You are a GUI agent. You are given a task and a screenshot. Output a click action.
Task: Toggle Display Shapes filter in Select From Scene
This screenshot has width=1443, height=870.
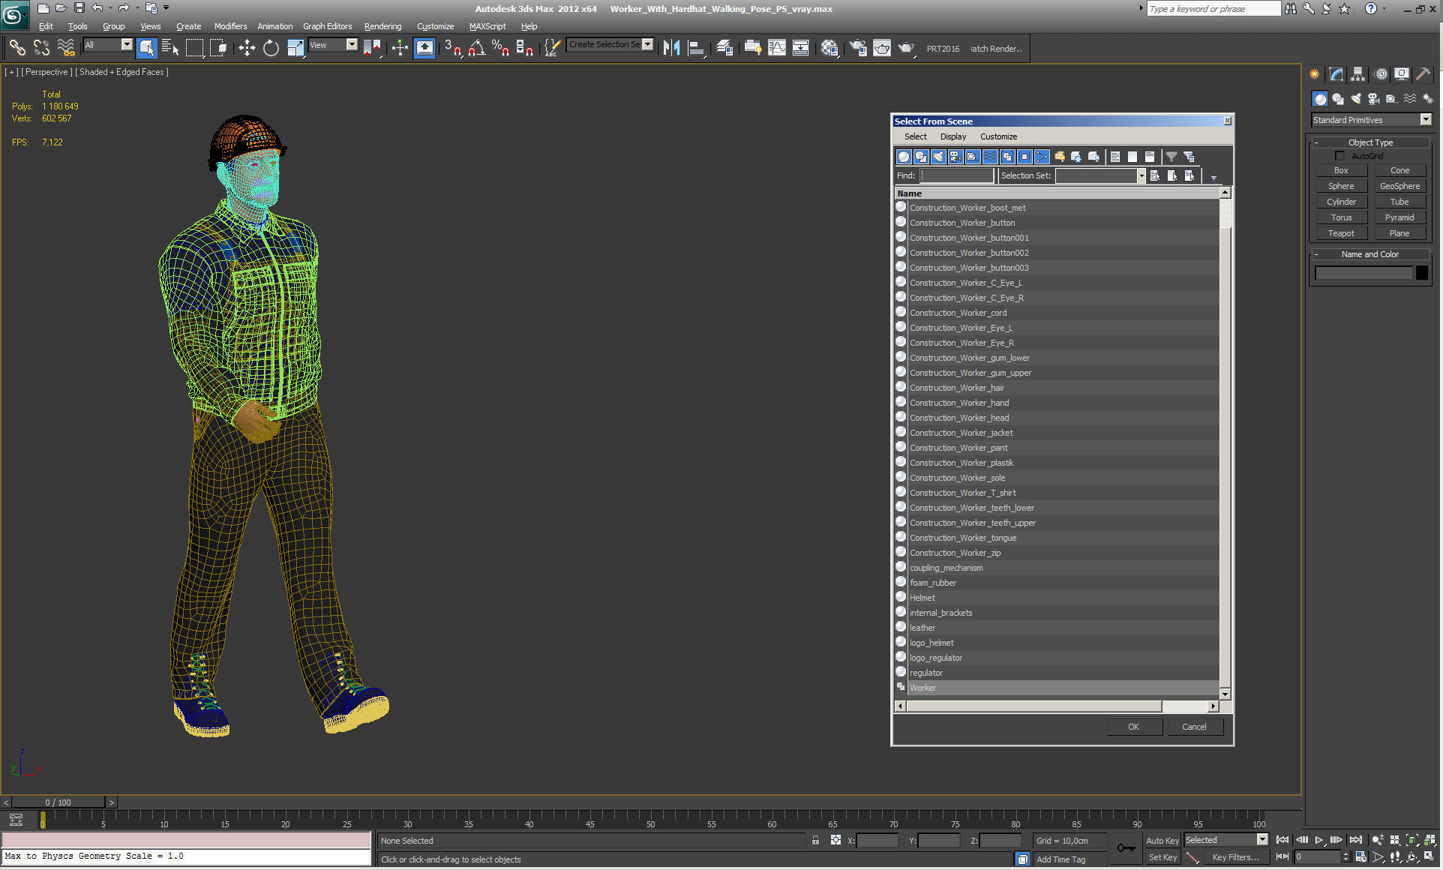(x=921, y=157)
